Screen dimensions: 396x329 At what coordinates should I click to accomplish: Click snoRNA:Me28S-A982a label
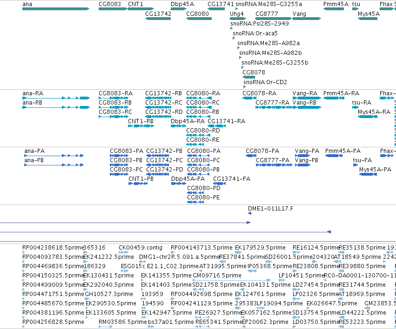pos(268,43)
